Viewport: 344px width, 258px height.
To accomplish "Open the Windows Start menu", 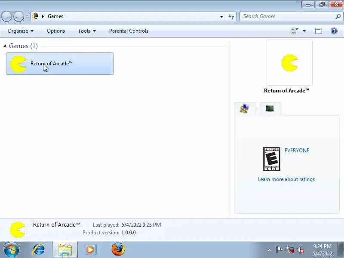I will click(x=12, y=249).
